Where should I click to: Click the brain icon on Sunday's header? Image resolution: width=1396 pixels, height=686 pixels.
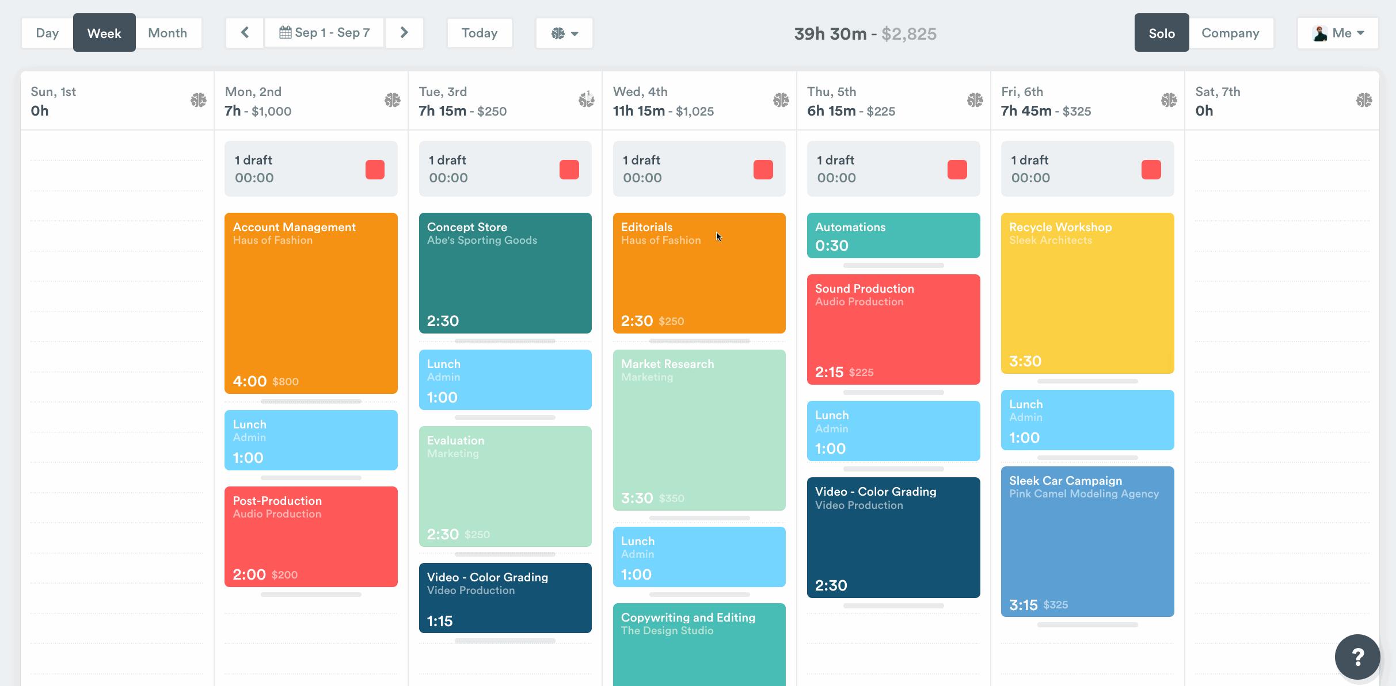click(x=198, y=101)
